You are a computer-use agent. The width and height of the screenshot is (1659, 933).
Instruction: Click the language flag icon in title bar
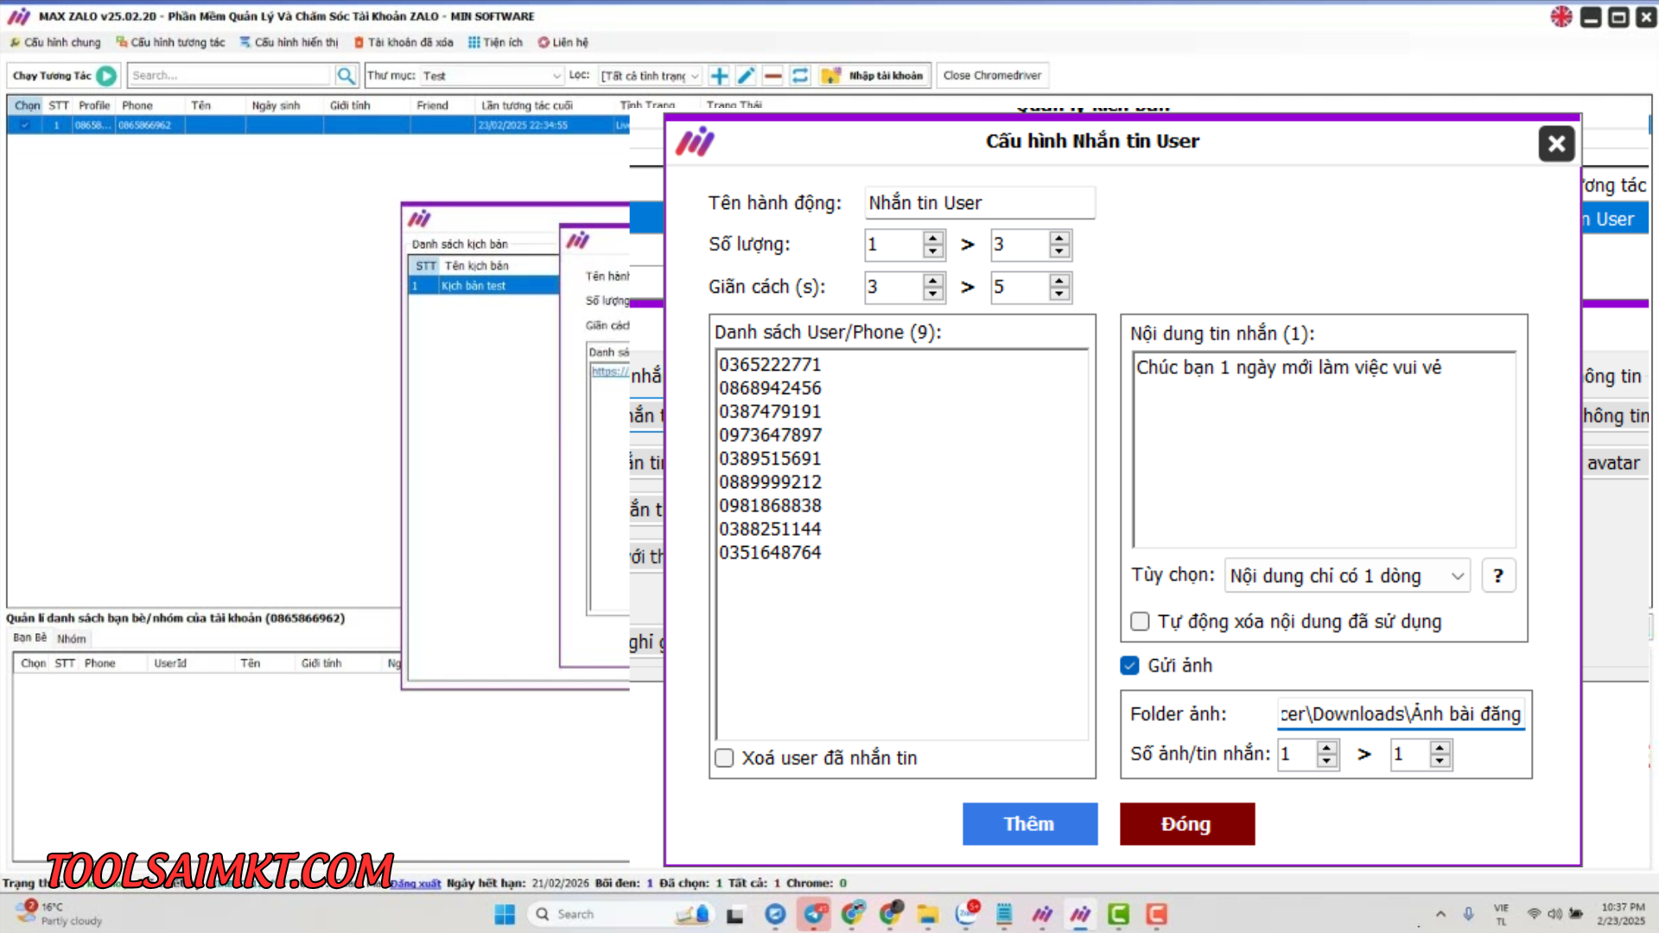1560,16
